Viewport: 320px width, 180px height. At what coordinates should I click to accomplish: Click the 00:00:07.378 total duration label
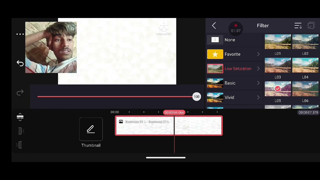308,112
